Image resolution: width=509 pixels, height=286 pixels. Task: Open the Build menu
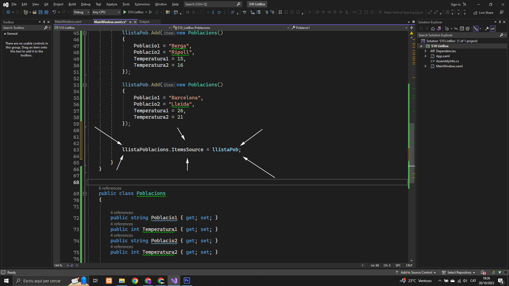pyautogui.click(x=72, y=4)
